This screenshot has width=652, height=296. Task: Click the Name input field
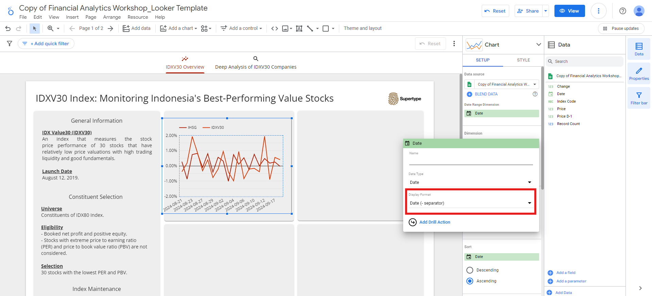(470, 161)
